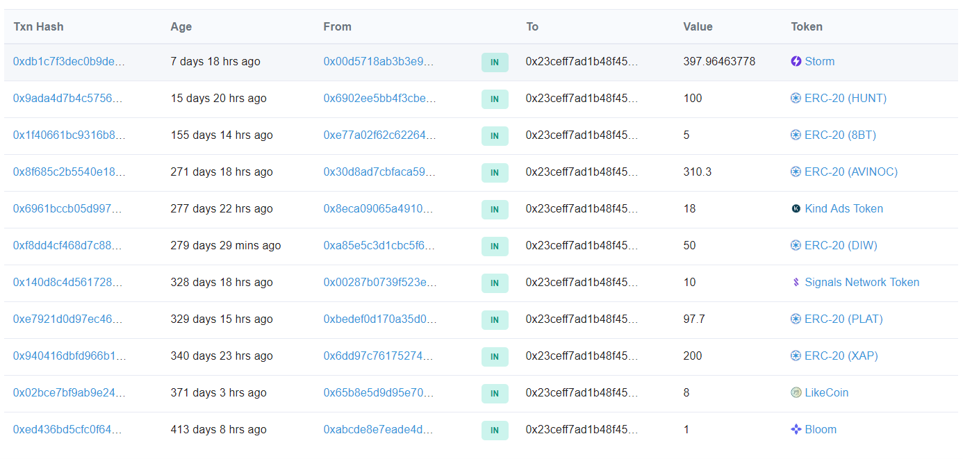Image resolution: width=963 pixels, height=459 pixels.
Task: Click the Token column header
Action: point(807,26)
